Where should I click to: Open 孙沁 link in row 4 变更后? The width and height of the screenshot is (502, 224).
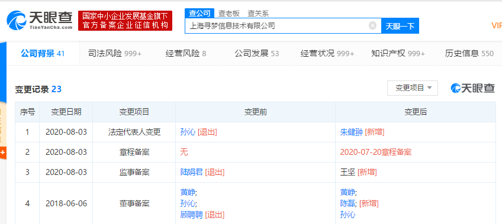click(x=347, y=215)
